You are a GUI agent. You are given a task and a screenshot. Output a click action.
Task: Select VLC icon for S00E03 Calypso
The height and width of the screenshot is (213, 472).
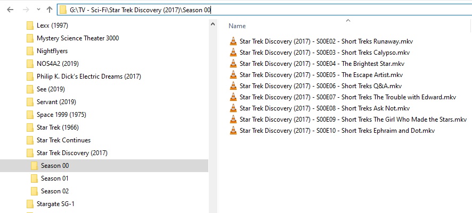tap(233, 53)
